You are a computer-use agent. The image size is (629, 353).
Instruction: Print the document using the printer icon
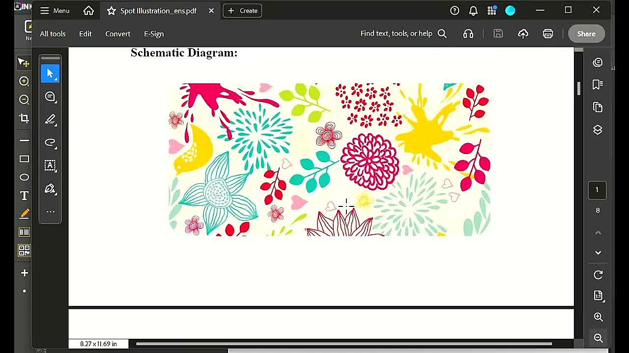click(548, 34)
